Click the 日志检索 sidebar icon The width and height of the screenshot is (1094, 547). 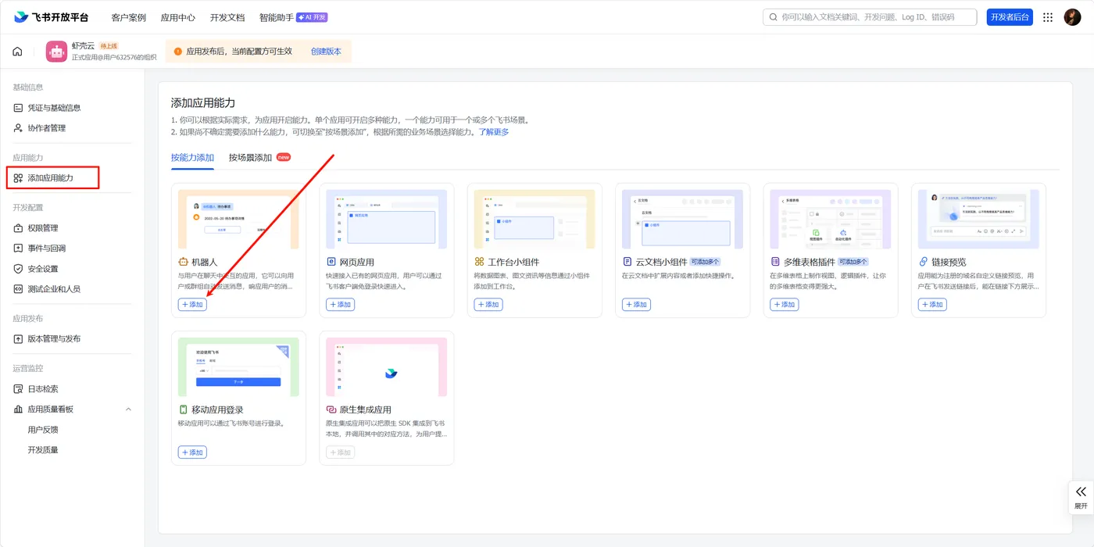coord(18,389)
